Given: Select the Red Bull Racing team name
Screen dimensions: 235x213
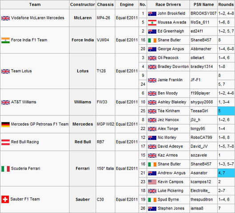Looking at the screenshot, I should [25, 142].
